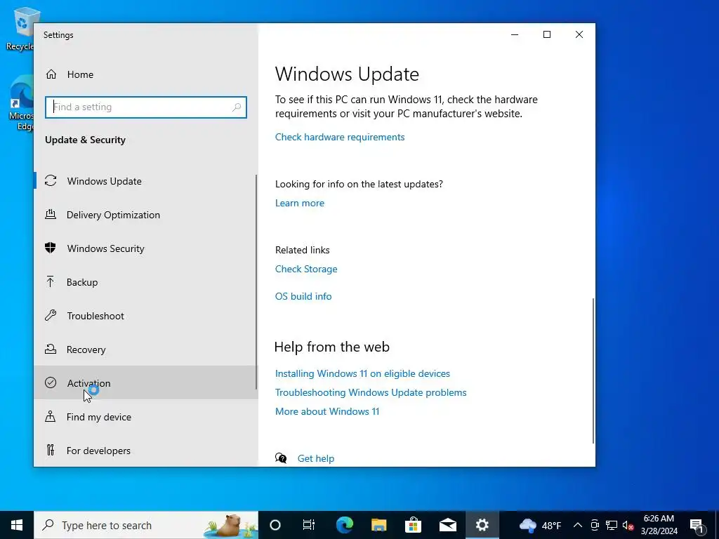The image size is (719, 539).
Task: Click the magnifier icon in Find a setting box
Action: [237, 107]
